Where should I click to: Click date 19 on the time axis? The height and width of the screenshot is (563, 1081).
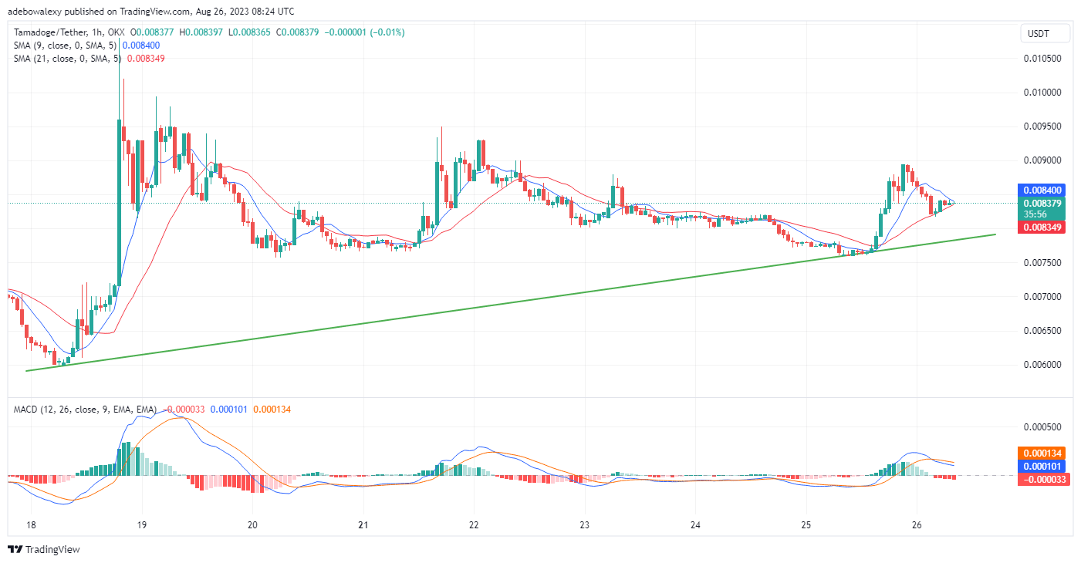(x=142, y=524)
